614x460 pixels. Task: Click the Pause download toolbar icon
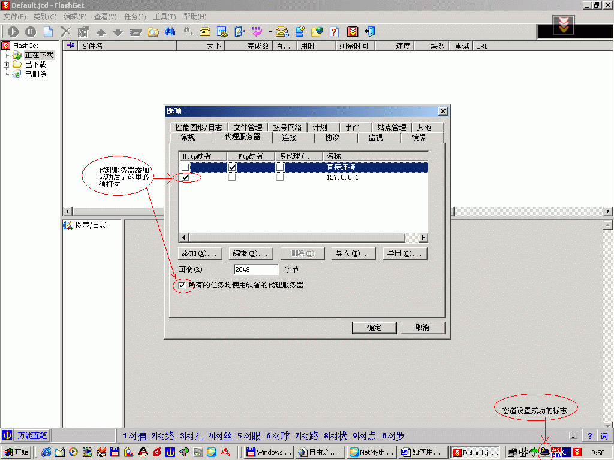click(x=31, y=32)
